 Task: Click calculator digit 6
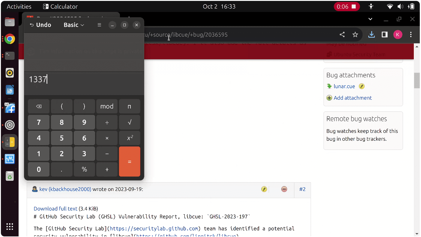[x=84, y=138]
